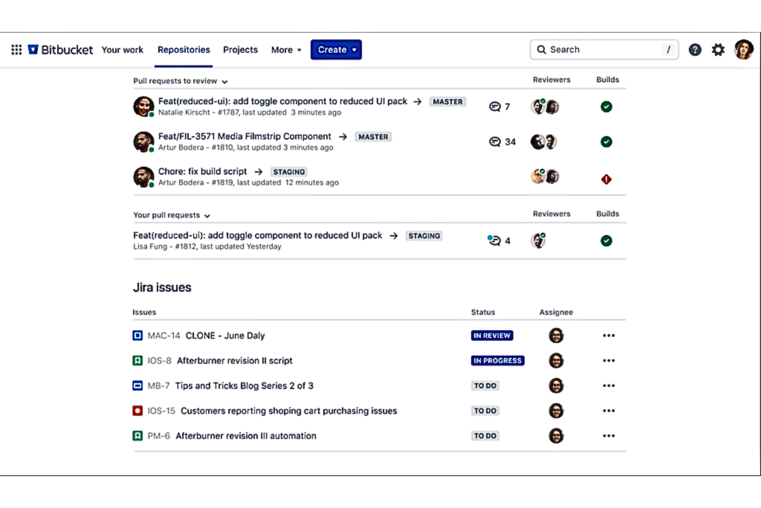761x508 pixels.
Task: Open Lisa Fung's Feat(reduced-ui) pull request
Action: point(258,235)
